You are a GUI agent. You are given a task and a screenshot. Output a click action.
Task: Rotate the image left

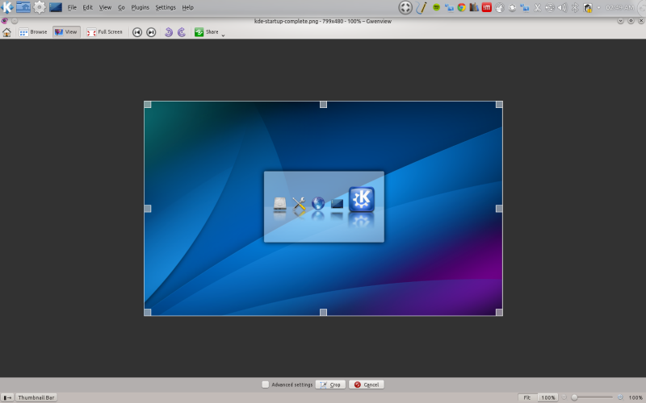tap(168, 32)
